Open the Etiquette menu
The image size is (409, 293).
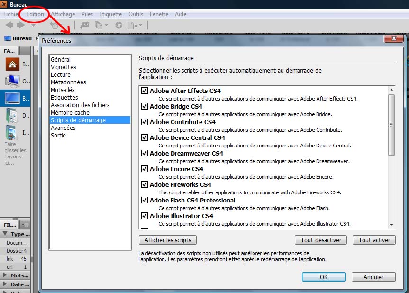110,14
